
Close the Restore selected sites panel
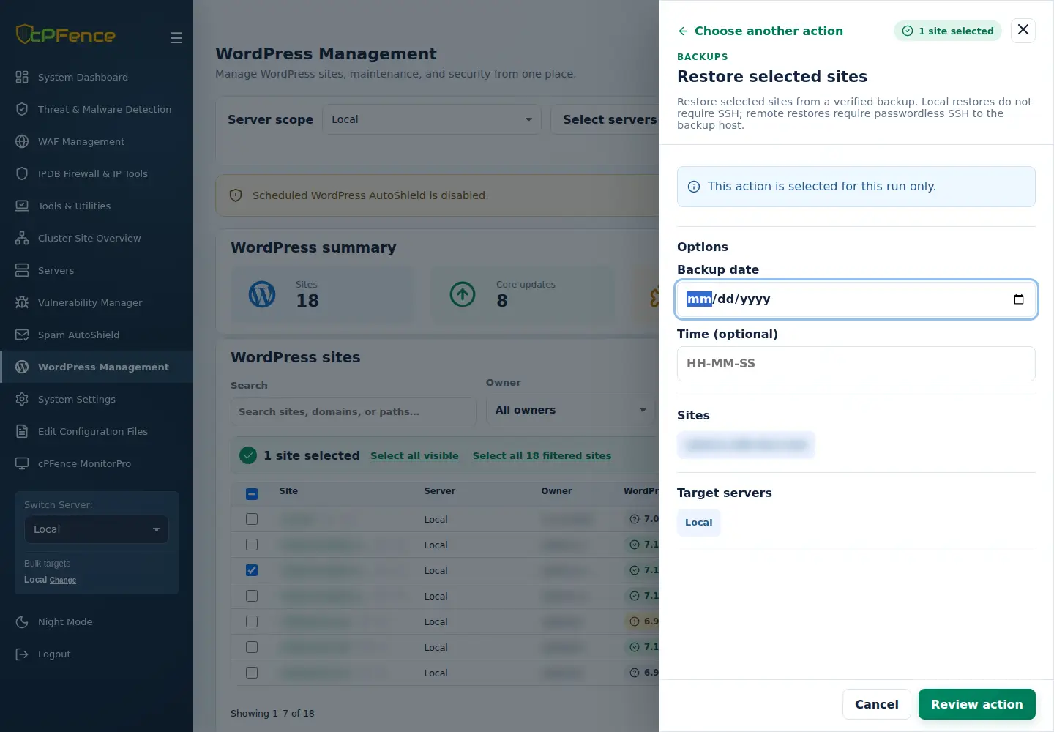tap(1023, 30)
